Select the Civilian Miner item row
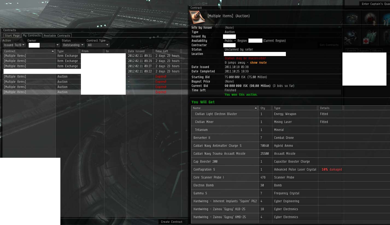 [291, 122]
